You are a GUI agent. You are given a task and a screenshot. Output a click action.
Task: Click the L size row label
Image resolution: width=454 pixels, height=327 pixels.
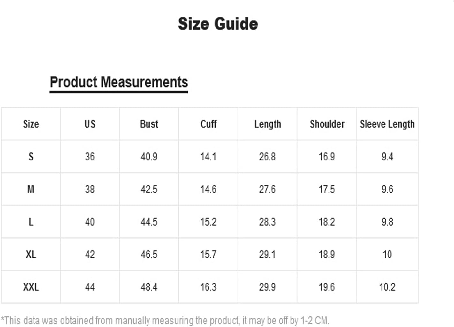pyautogui.click(x=31, y=222)
